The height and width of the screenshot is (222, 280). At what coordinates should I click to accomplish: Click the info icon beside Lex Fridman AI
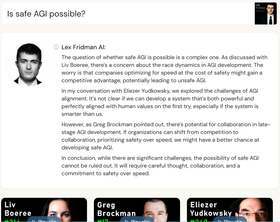click(56, 47)
